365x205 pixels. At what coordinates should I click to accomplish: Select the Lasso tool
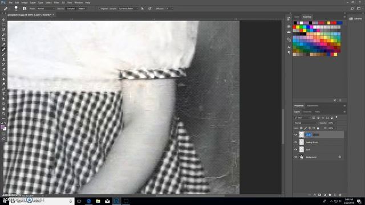(3, 30)
